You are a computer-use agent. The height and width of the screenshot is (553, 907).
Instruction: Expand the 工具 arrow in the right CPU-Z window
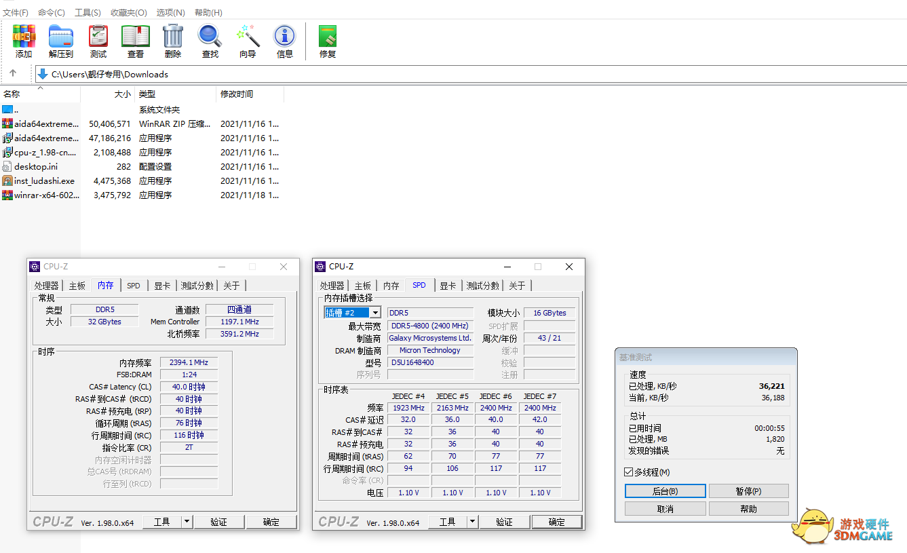[x=473, y=521]
